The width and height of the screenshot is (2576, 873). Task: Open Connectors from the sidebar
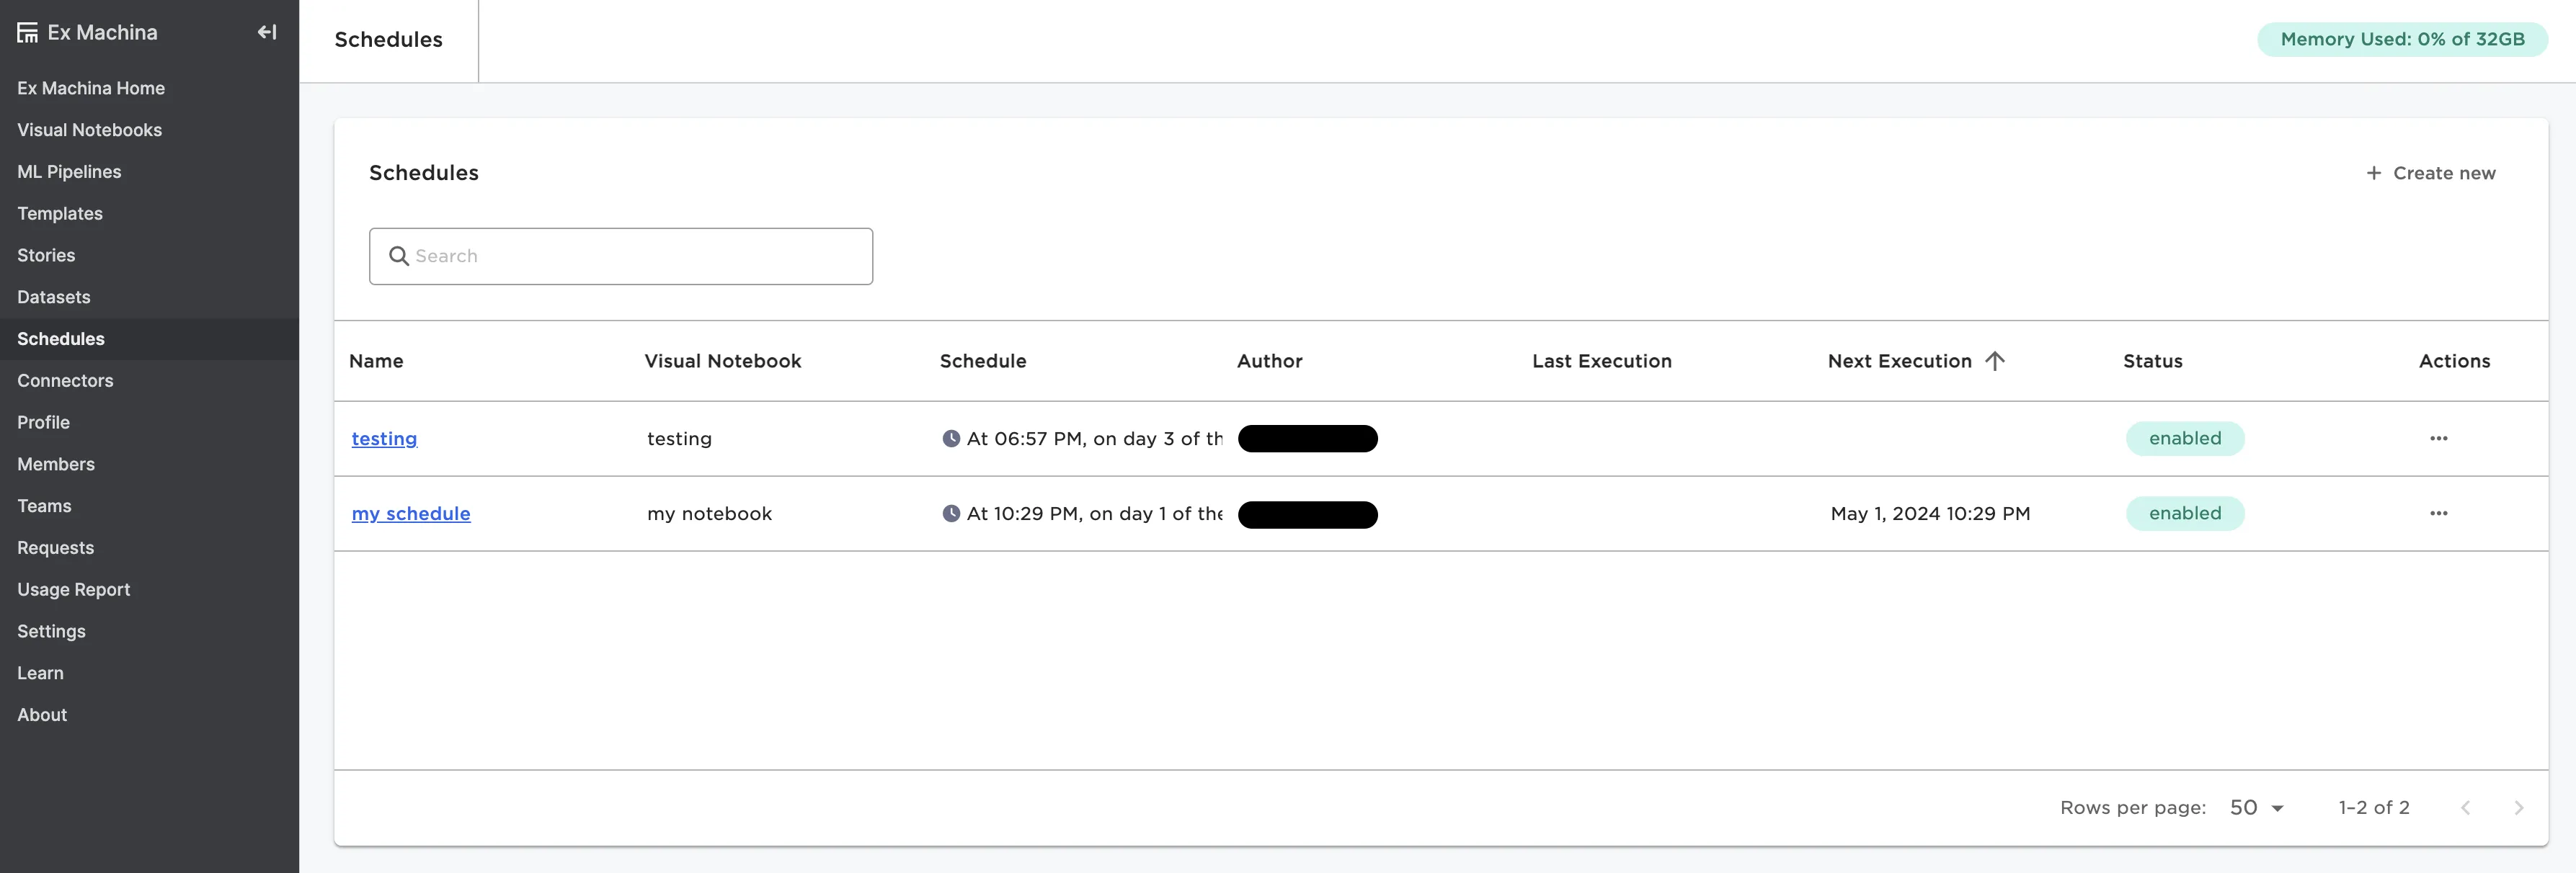point(65,380)
